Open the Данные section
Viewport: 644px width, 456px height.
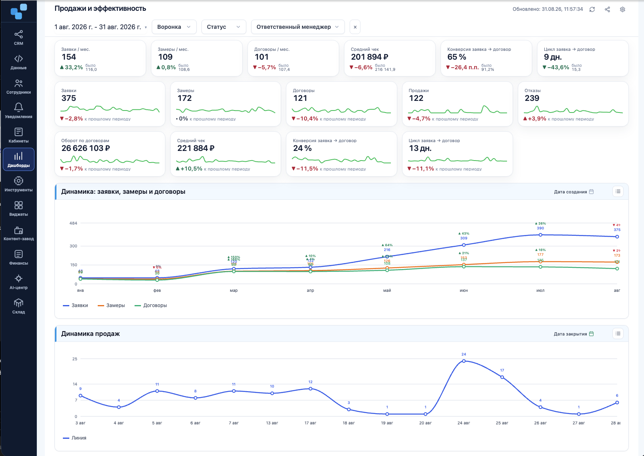18,62
